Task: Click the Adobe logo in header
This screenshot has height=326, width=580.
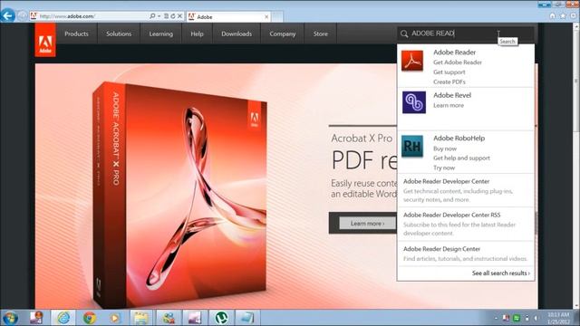Action: (45, 40)
